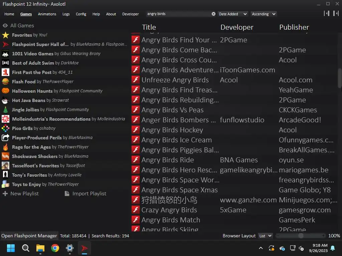Select Angry Birds Match game
The image size is (342, 256).
coord(235,220)
